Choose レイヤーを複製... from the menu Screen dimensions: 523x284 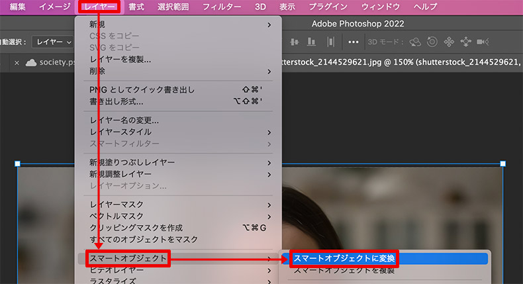[x=179, y=60]
